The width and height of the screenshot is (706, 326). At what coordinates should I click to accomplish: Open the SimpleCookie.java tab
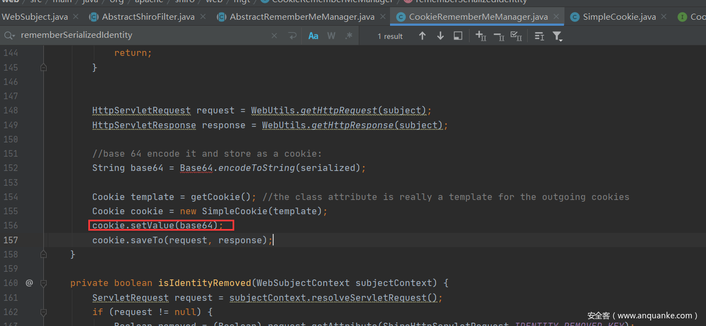(x=619, y=17)
